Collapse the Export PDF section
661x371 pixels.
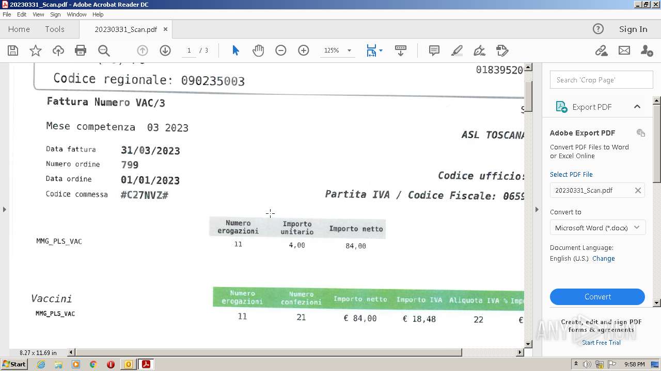tap(637, 107)
